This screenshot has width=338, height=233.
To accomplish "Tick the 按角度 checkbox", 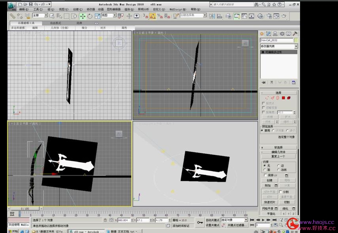I will (x=263, y=112).
